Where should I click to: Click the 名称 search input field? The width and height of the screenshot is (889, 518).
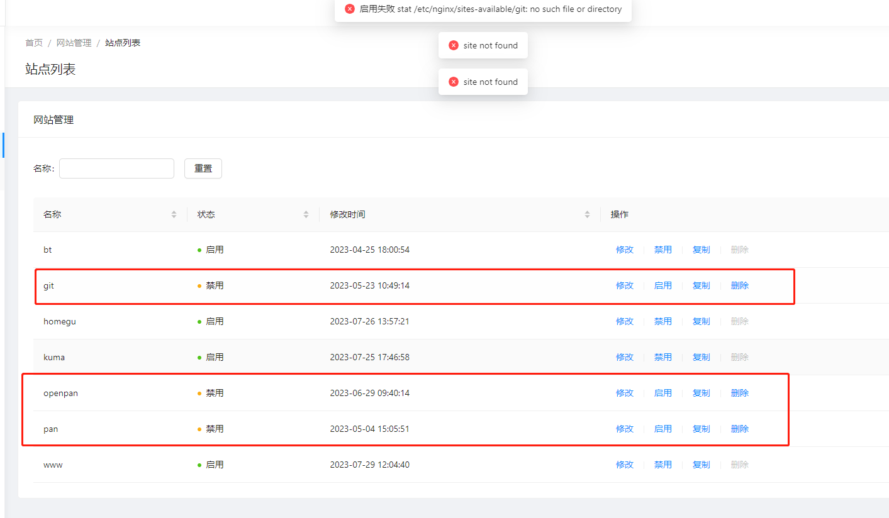pos(116,168)
